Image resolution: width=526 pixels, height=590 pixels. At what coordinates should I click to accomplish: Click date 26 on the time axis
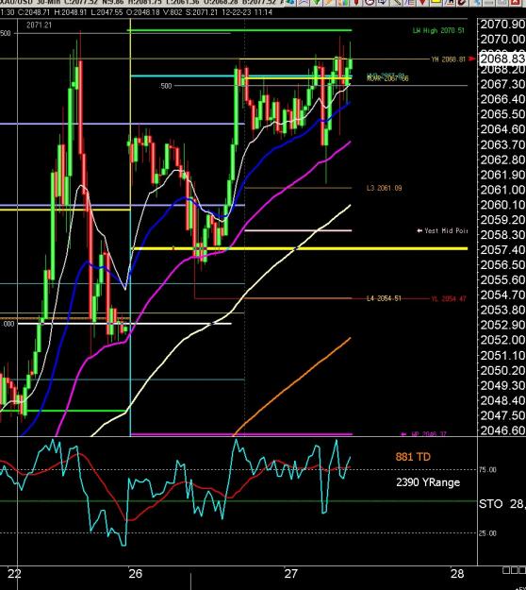(x=136, y=574)
